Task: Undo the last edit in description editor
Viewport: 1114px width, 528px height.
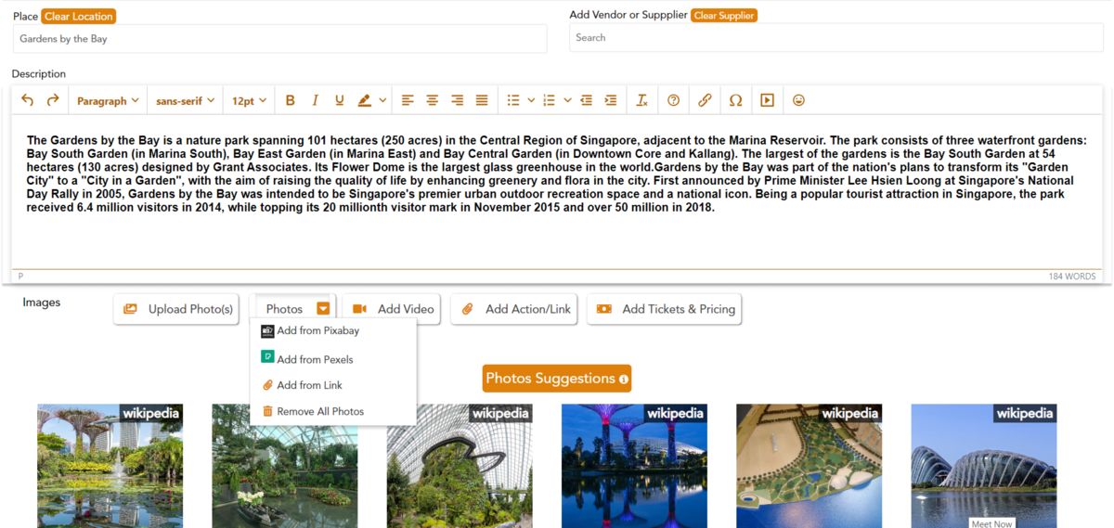Action: pyautogui.click(x=28, y=100)
